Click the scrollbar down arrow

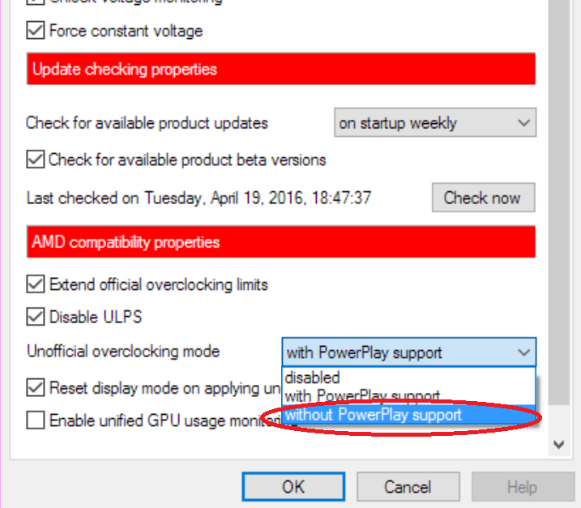coord(558,444)
